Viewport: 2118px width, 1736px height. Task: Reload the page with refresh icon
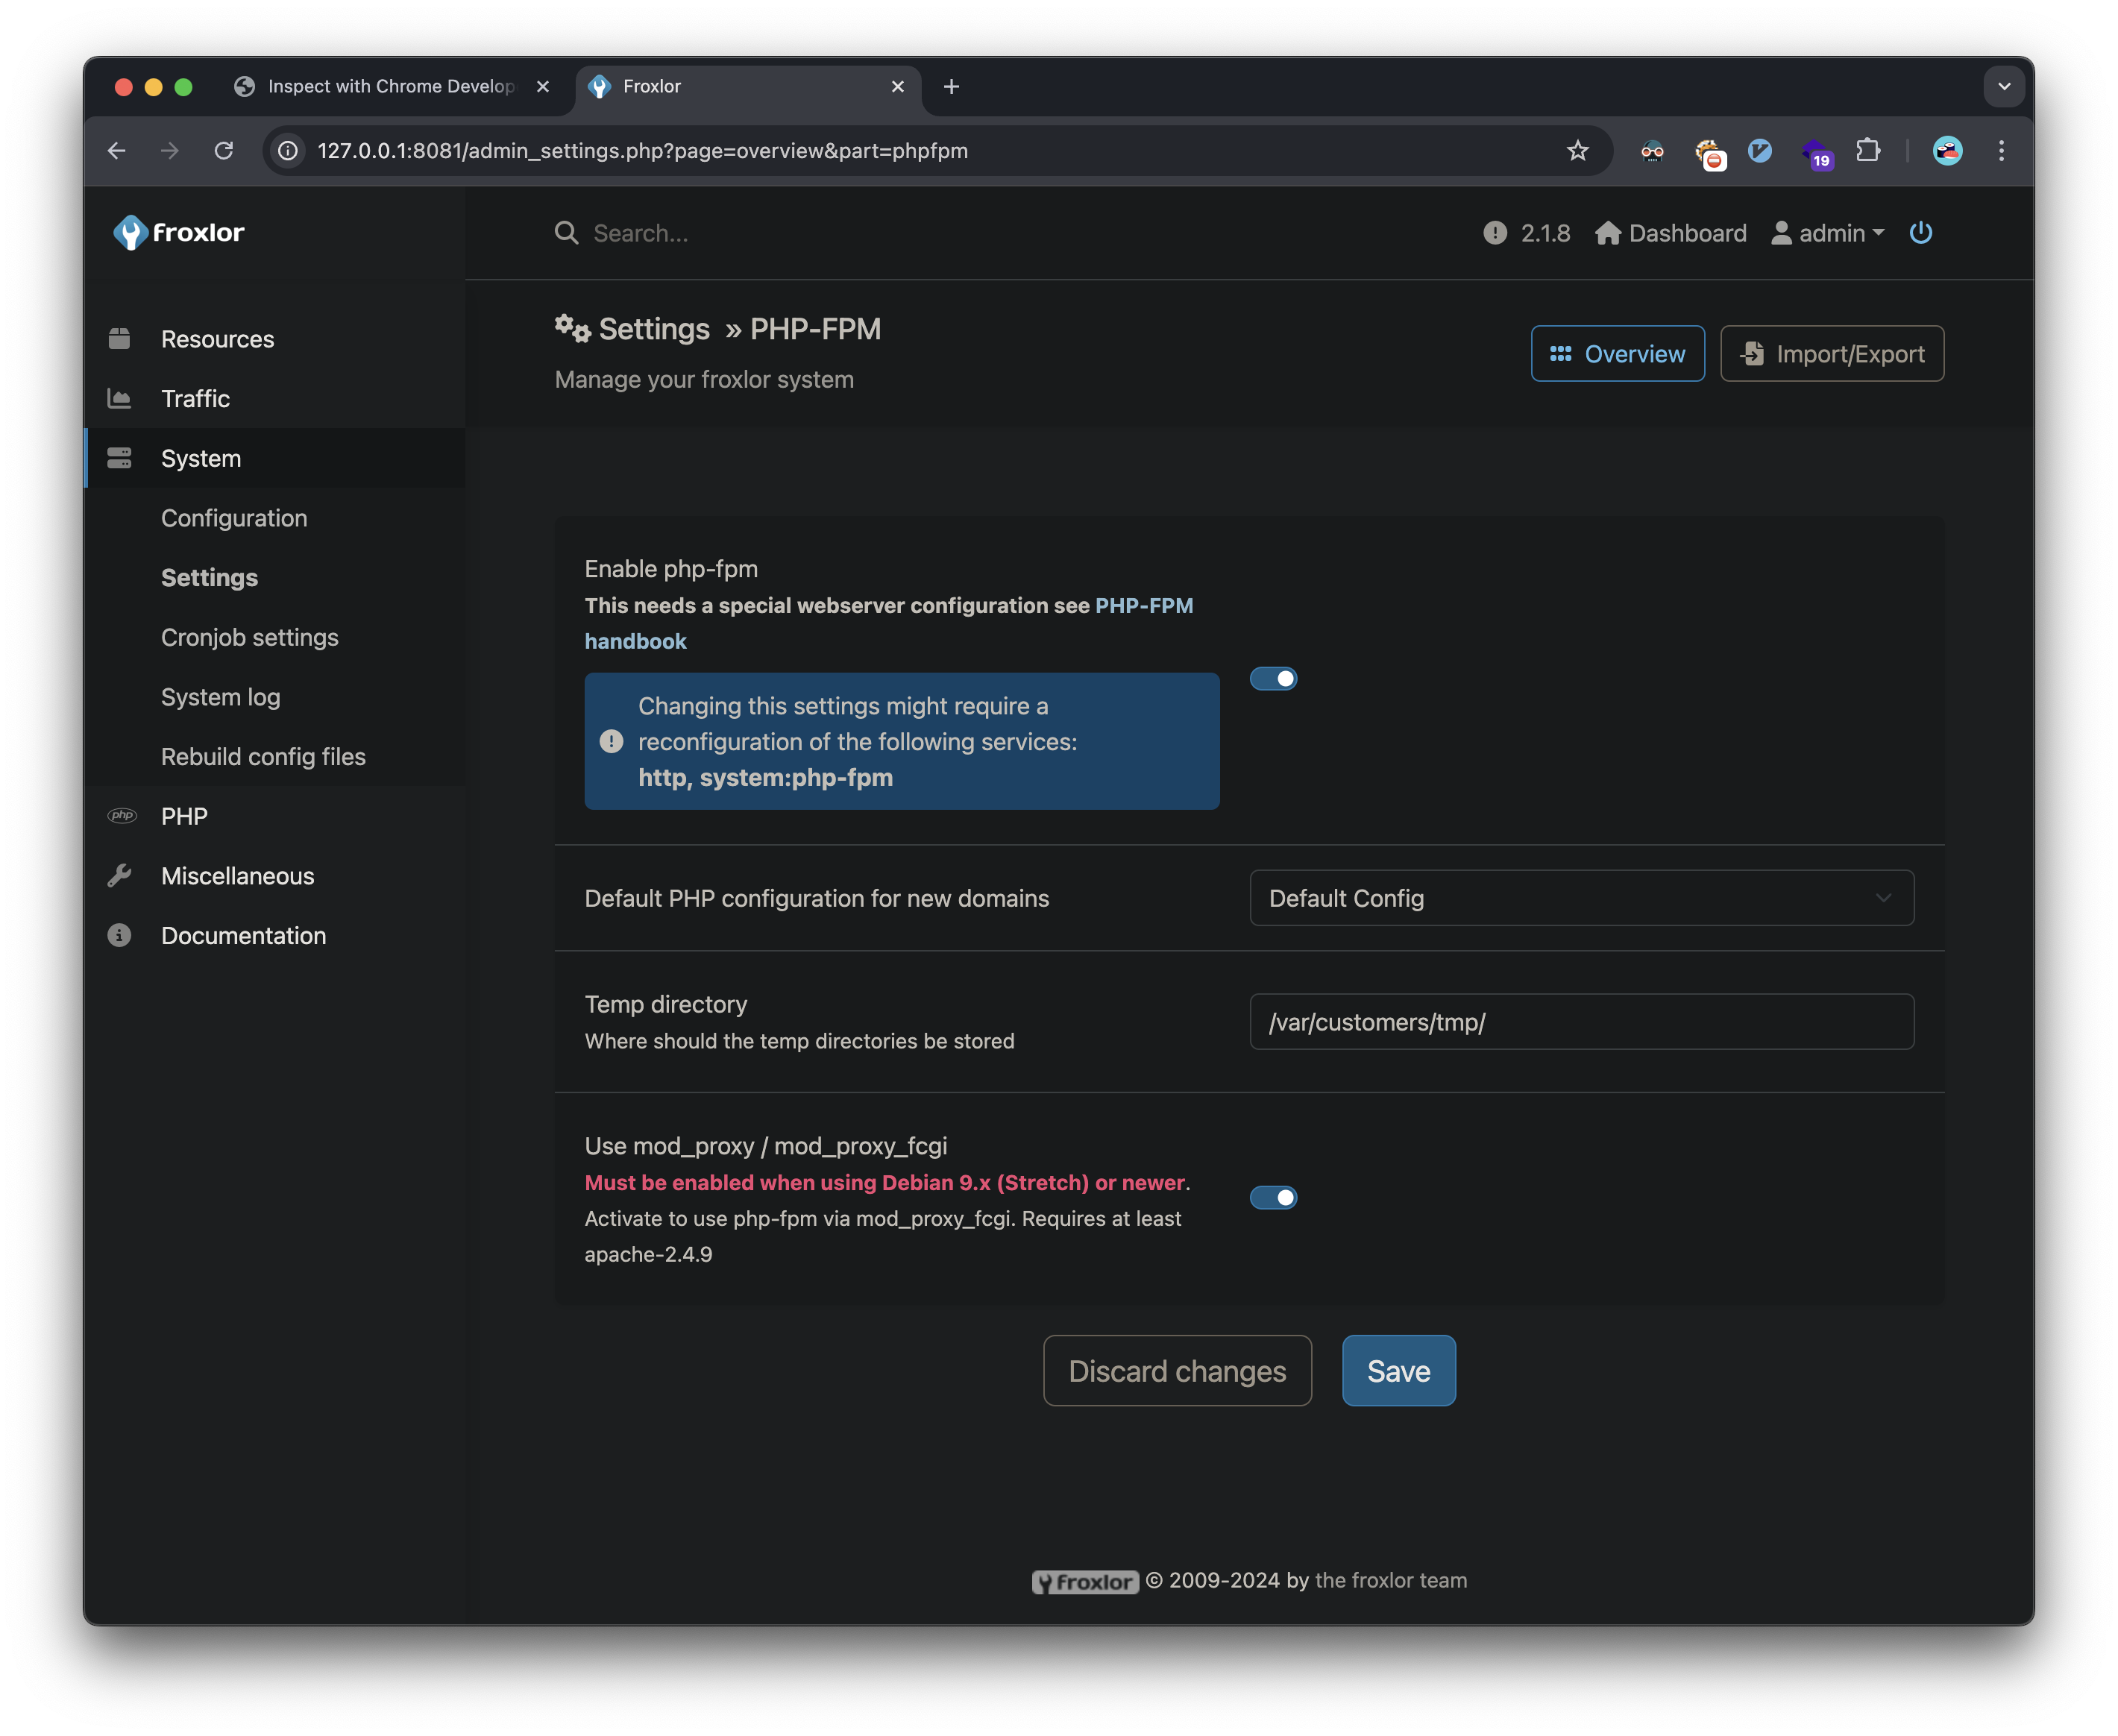(224, 151)
